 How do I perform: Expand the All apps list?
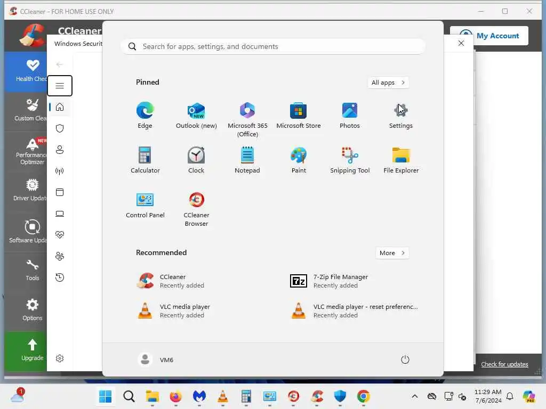pyautogui.click(x=388, y=83)
